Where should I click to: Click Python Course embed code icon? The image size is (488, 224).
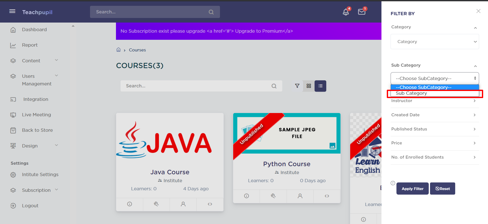(327, 196)
